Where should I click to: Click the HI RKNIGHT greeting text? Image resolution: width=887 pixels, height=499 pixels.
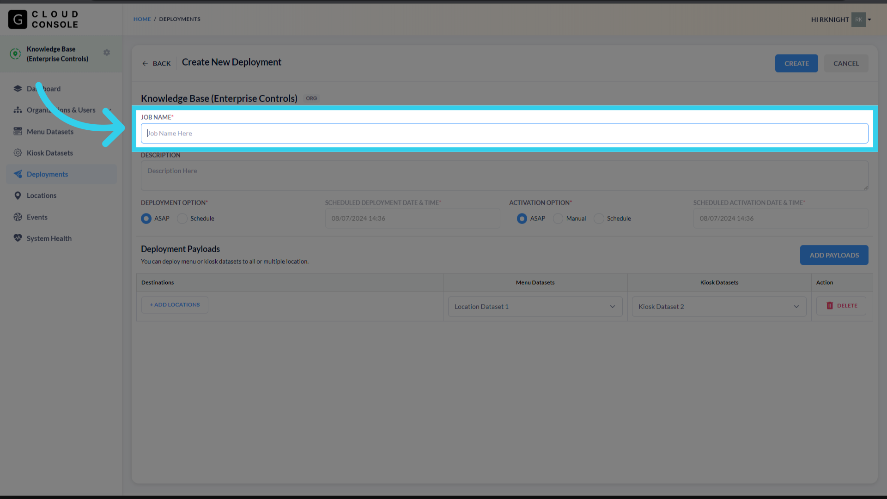tap(830, 20)
